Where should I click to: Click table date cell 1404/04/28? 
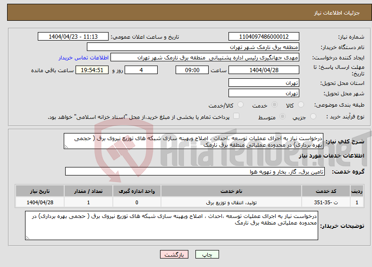pos(40,202)
